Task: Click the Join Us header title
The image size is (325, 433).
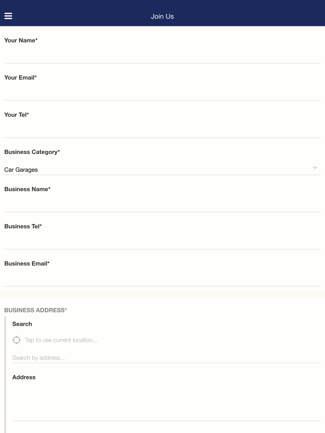Action: tap(162, 16)
